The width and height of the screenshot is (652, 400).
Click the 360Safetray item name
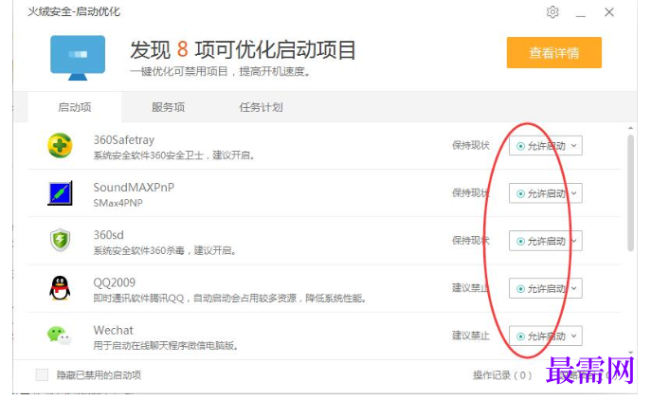[124, 139]
